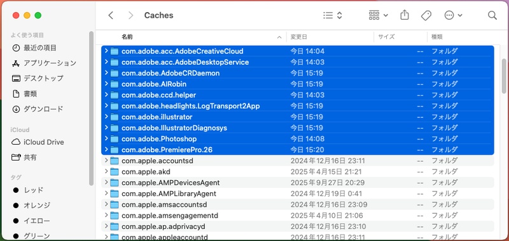Click the Caches window title
The width and height of the screenshot is (509, 241).
[158, 15]
